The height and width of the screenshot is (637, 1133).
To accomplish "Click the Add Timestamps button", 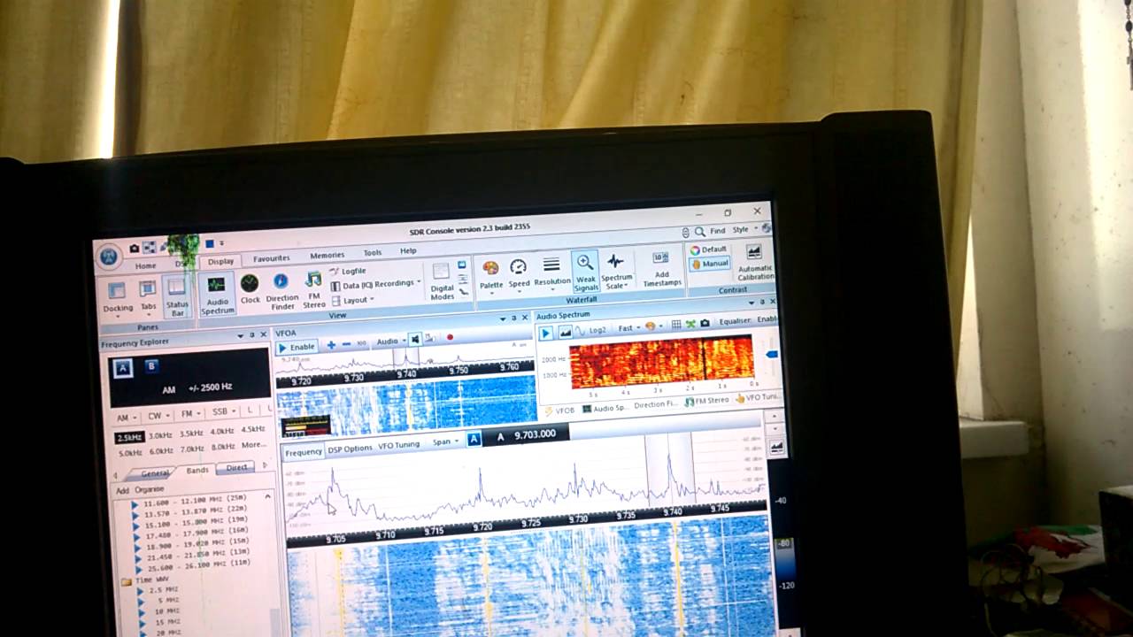I will pyautogui.click(x=661, y=269).
